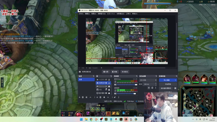Open virtual camera settings gear next to 启动虚拟摄像机
The height and width of the screenshot is (122, 217).
pos(175,88)
